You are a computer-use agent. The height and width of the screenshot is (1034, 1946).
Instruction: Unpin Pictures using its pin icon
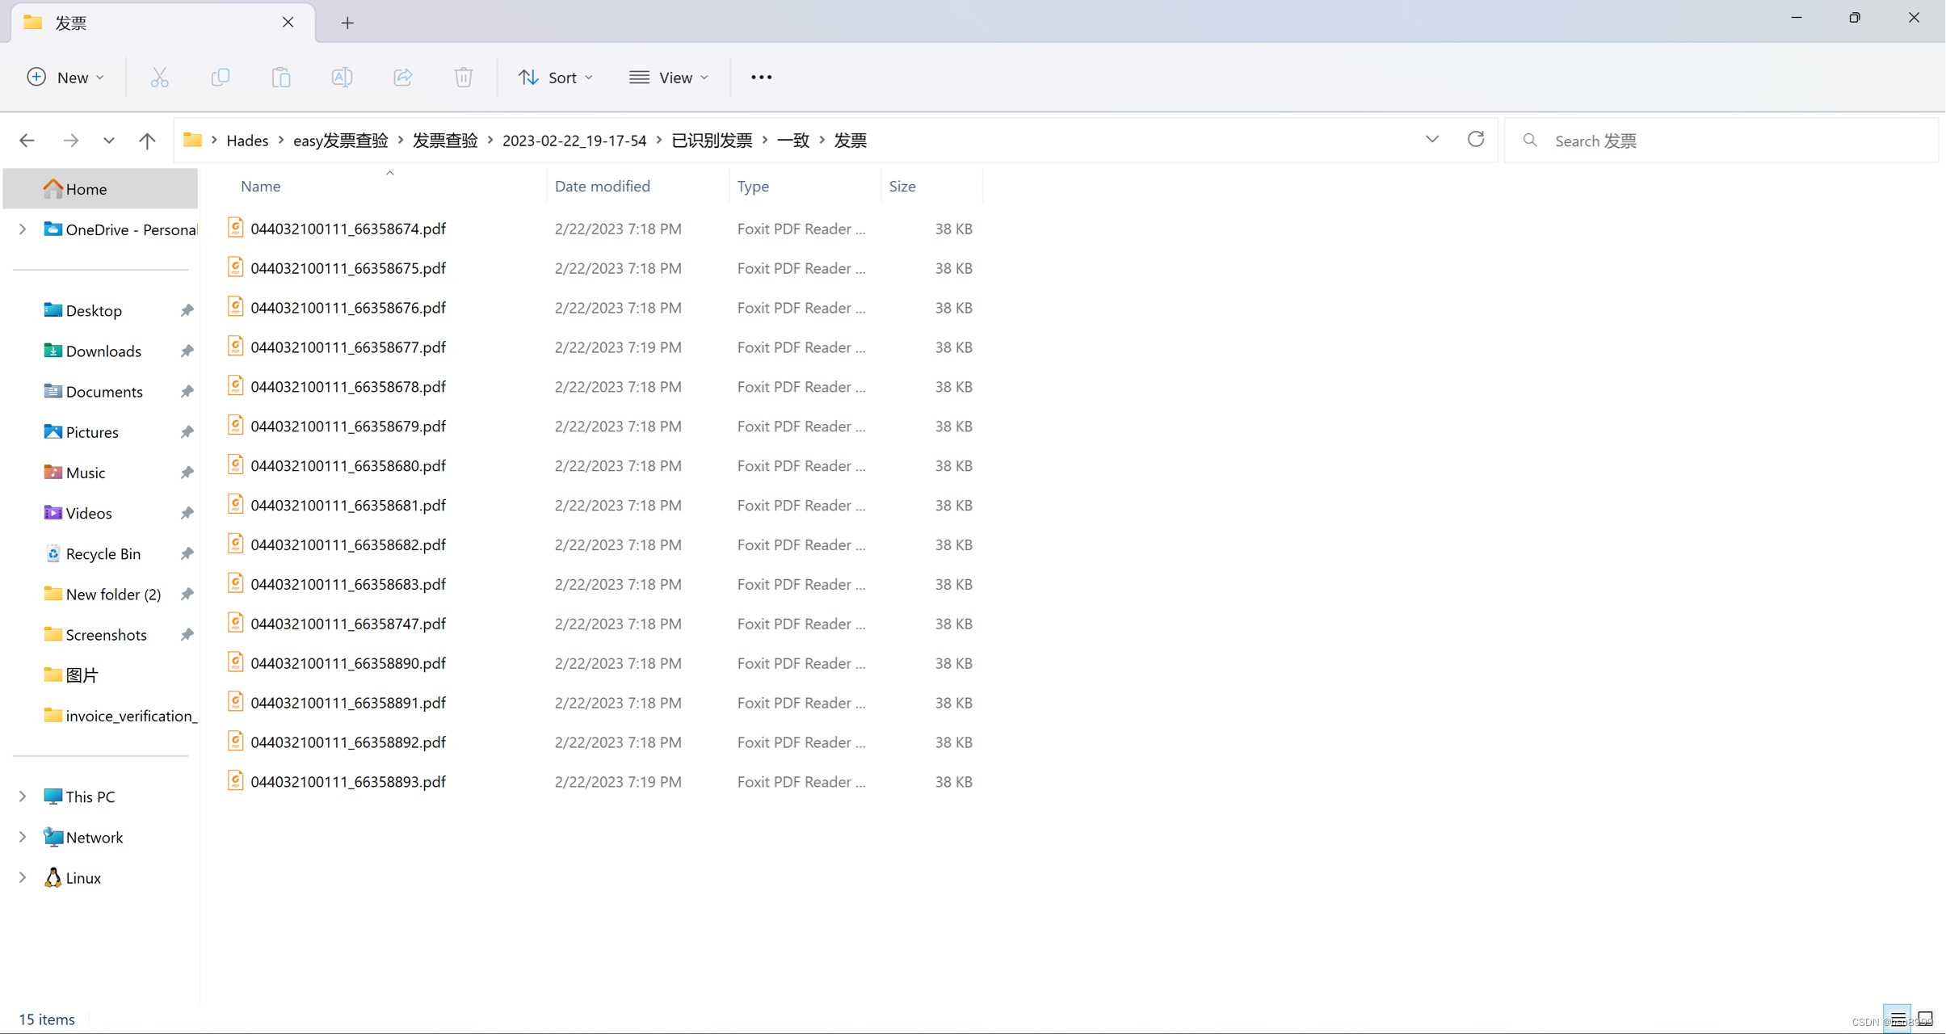coord(187,432)
